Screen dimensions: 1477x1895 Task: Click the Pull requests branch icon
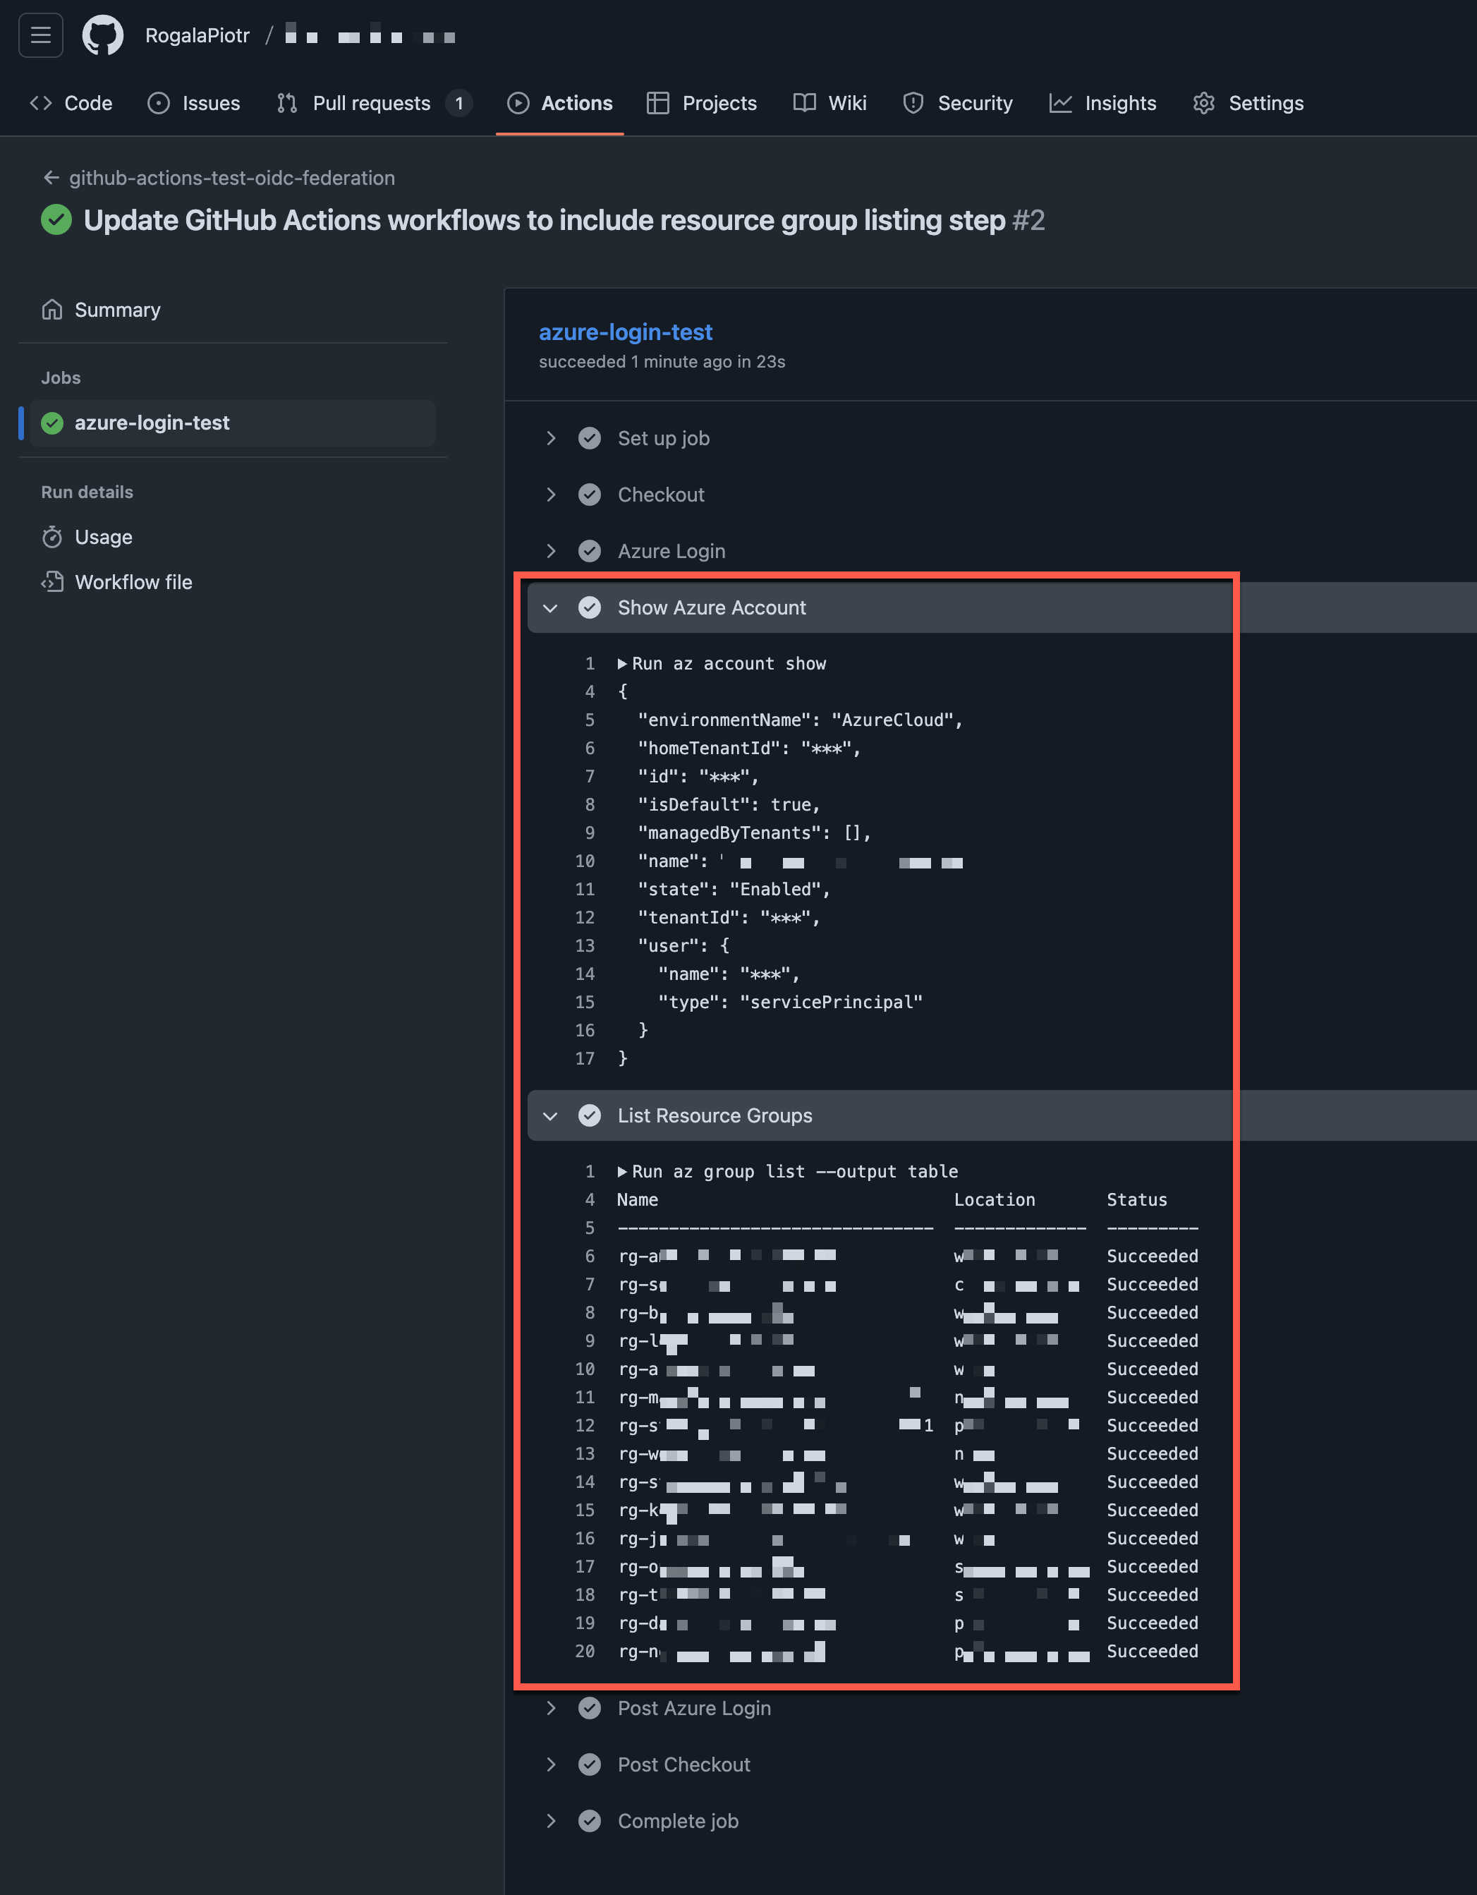pos(287,103)
